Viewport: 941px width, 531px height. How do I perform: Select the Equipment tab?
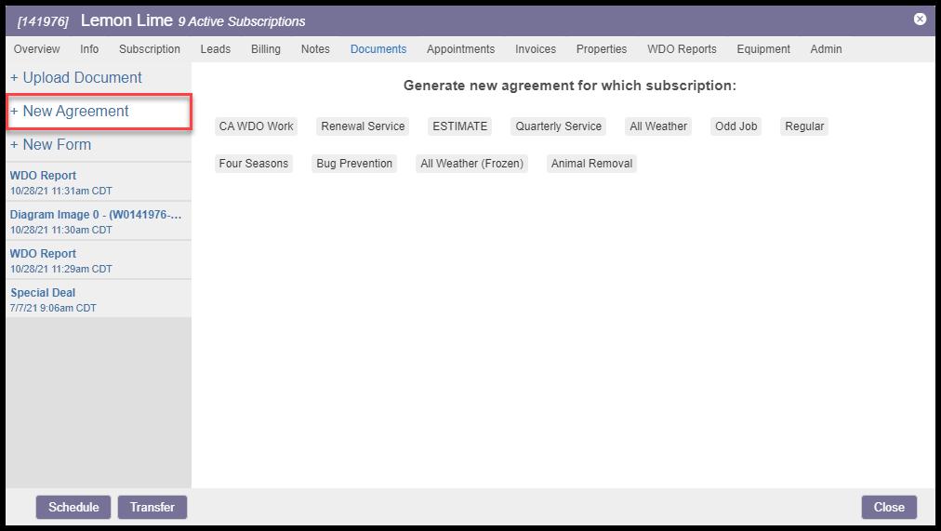[x=763, y=49]
